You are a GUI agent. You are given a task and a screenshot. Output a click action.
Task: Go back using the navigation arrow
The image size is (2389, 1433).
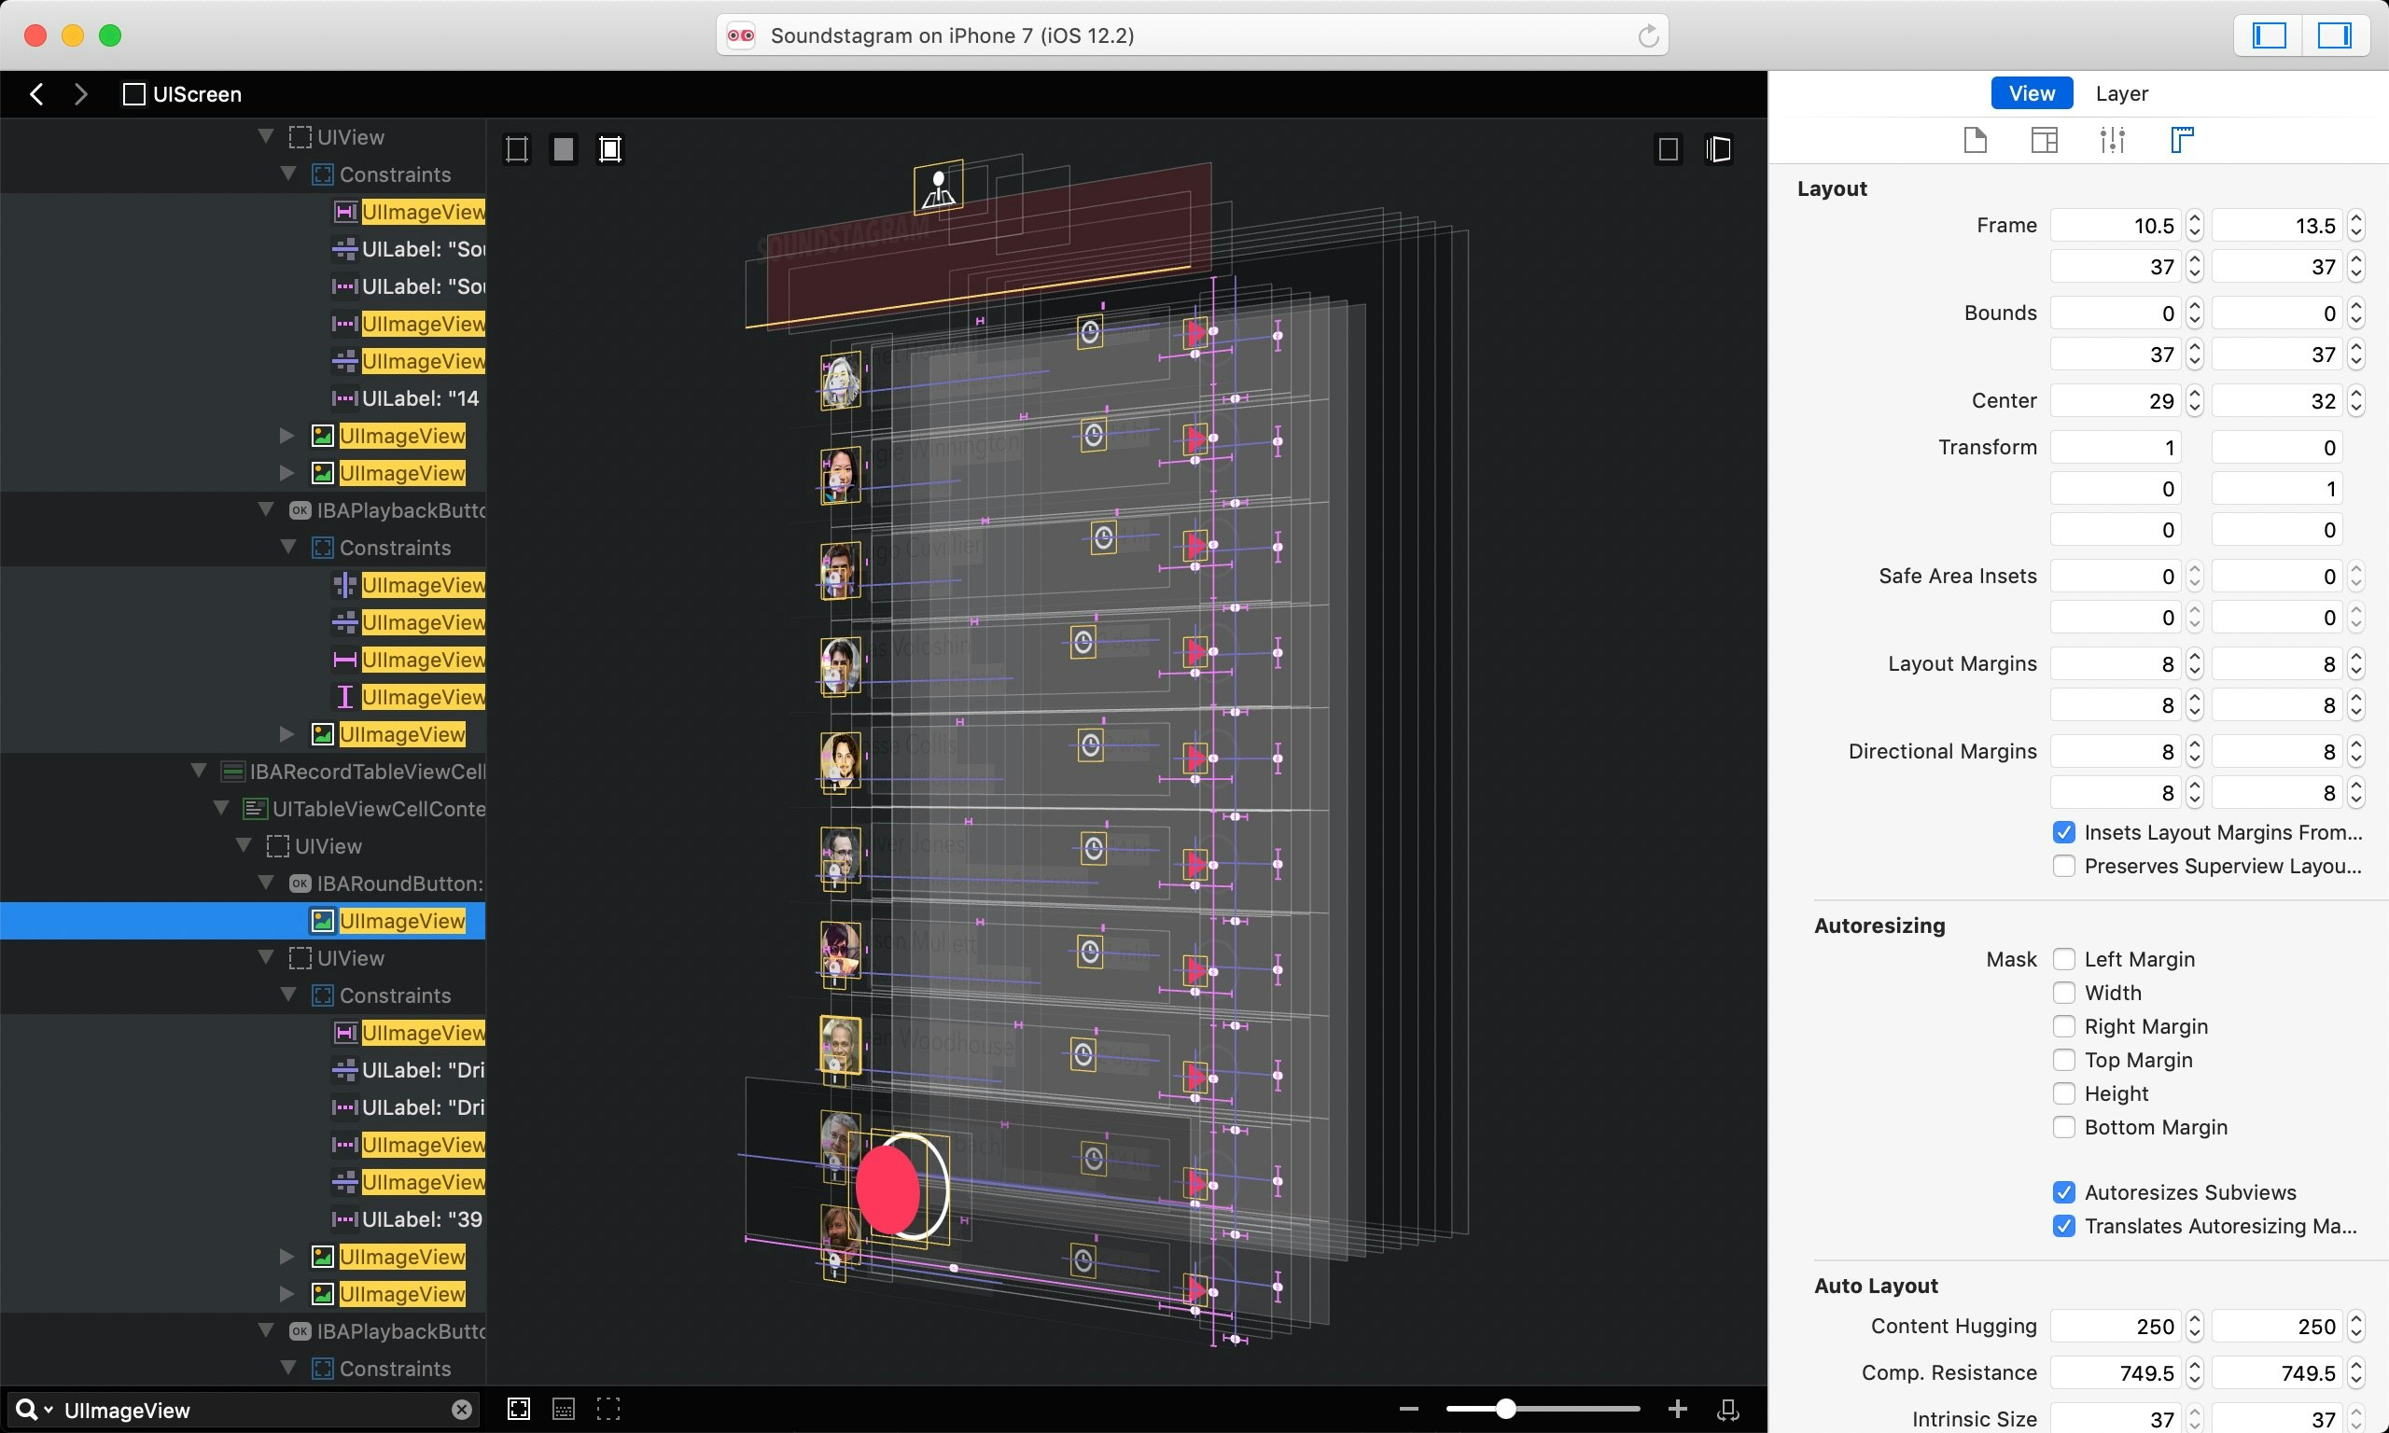pos(35,93)
